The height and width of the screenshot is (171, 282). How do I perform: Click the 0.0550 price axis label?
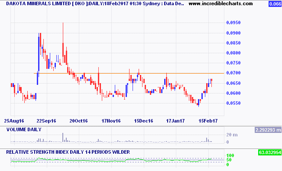233,103
